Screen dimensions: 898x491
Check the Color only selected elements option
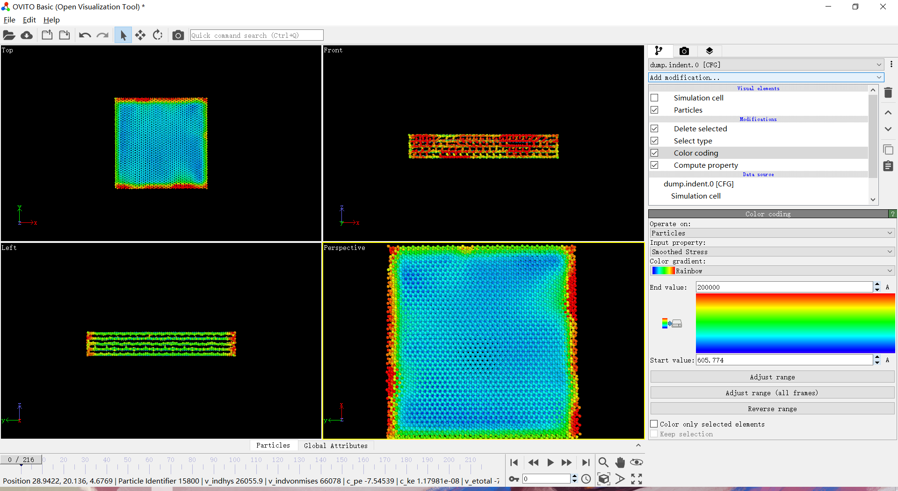655,424
